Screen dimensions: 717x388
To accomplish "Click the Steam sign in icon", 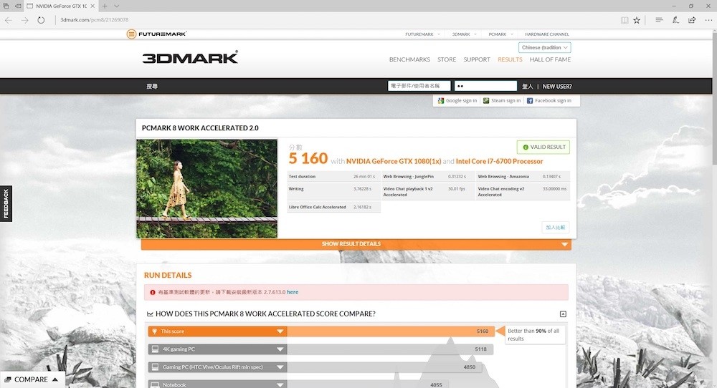I will pyautogui.click(x=486, y=100).
